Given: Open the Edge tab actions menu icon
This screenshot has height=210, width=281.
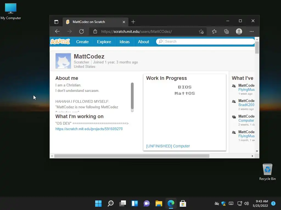Looking at the screenshot, I should point(56,22).
